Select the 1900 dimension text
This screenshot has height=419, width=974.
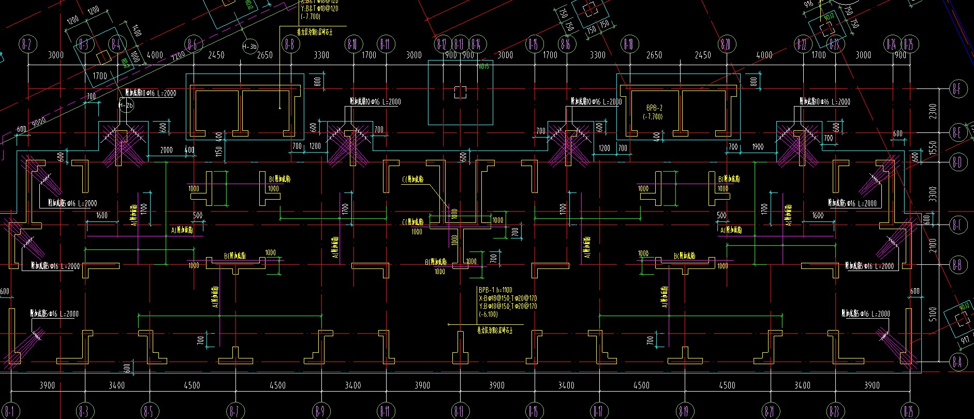point(758,147)
